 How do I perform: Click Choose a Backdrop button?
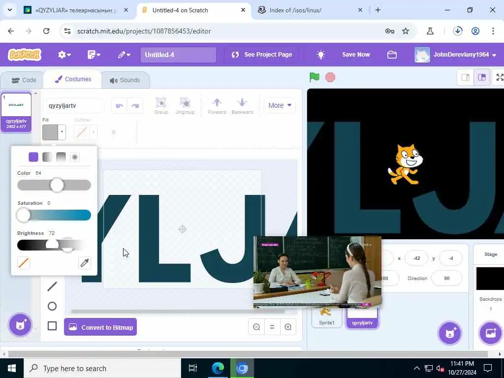tap(491, 333)
